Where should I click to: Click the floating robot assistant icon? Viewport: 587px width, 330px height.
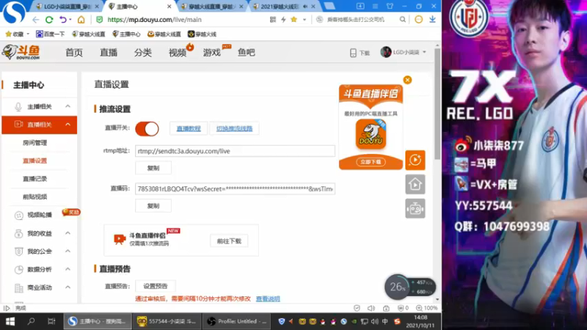pos(415,208)
